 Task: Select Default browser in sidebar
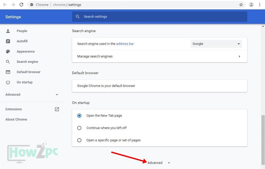click(x=29, y=72)
